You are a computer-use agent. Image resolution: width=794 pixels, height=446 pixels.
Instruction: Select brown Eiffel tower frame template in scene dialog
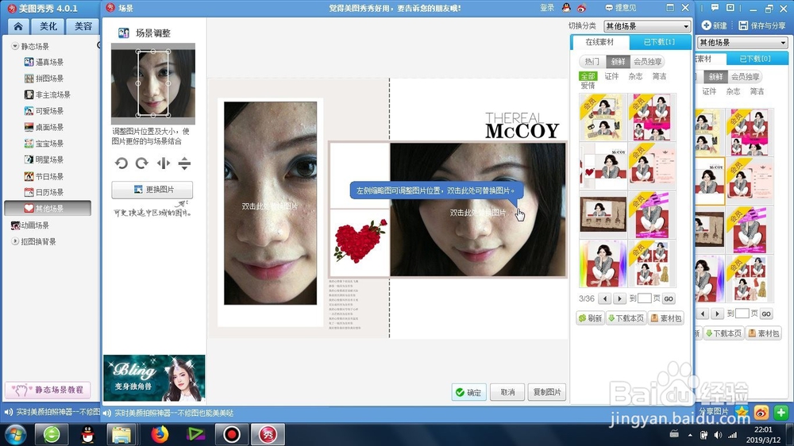pyautogui.click(x=603, y=214)
